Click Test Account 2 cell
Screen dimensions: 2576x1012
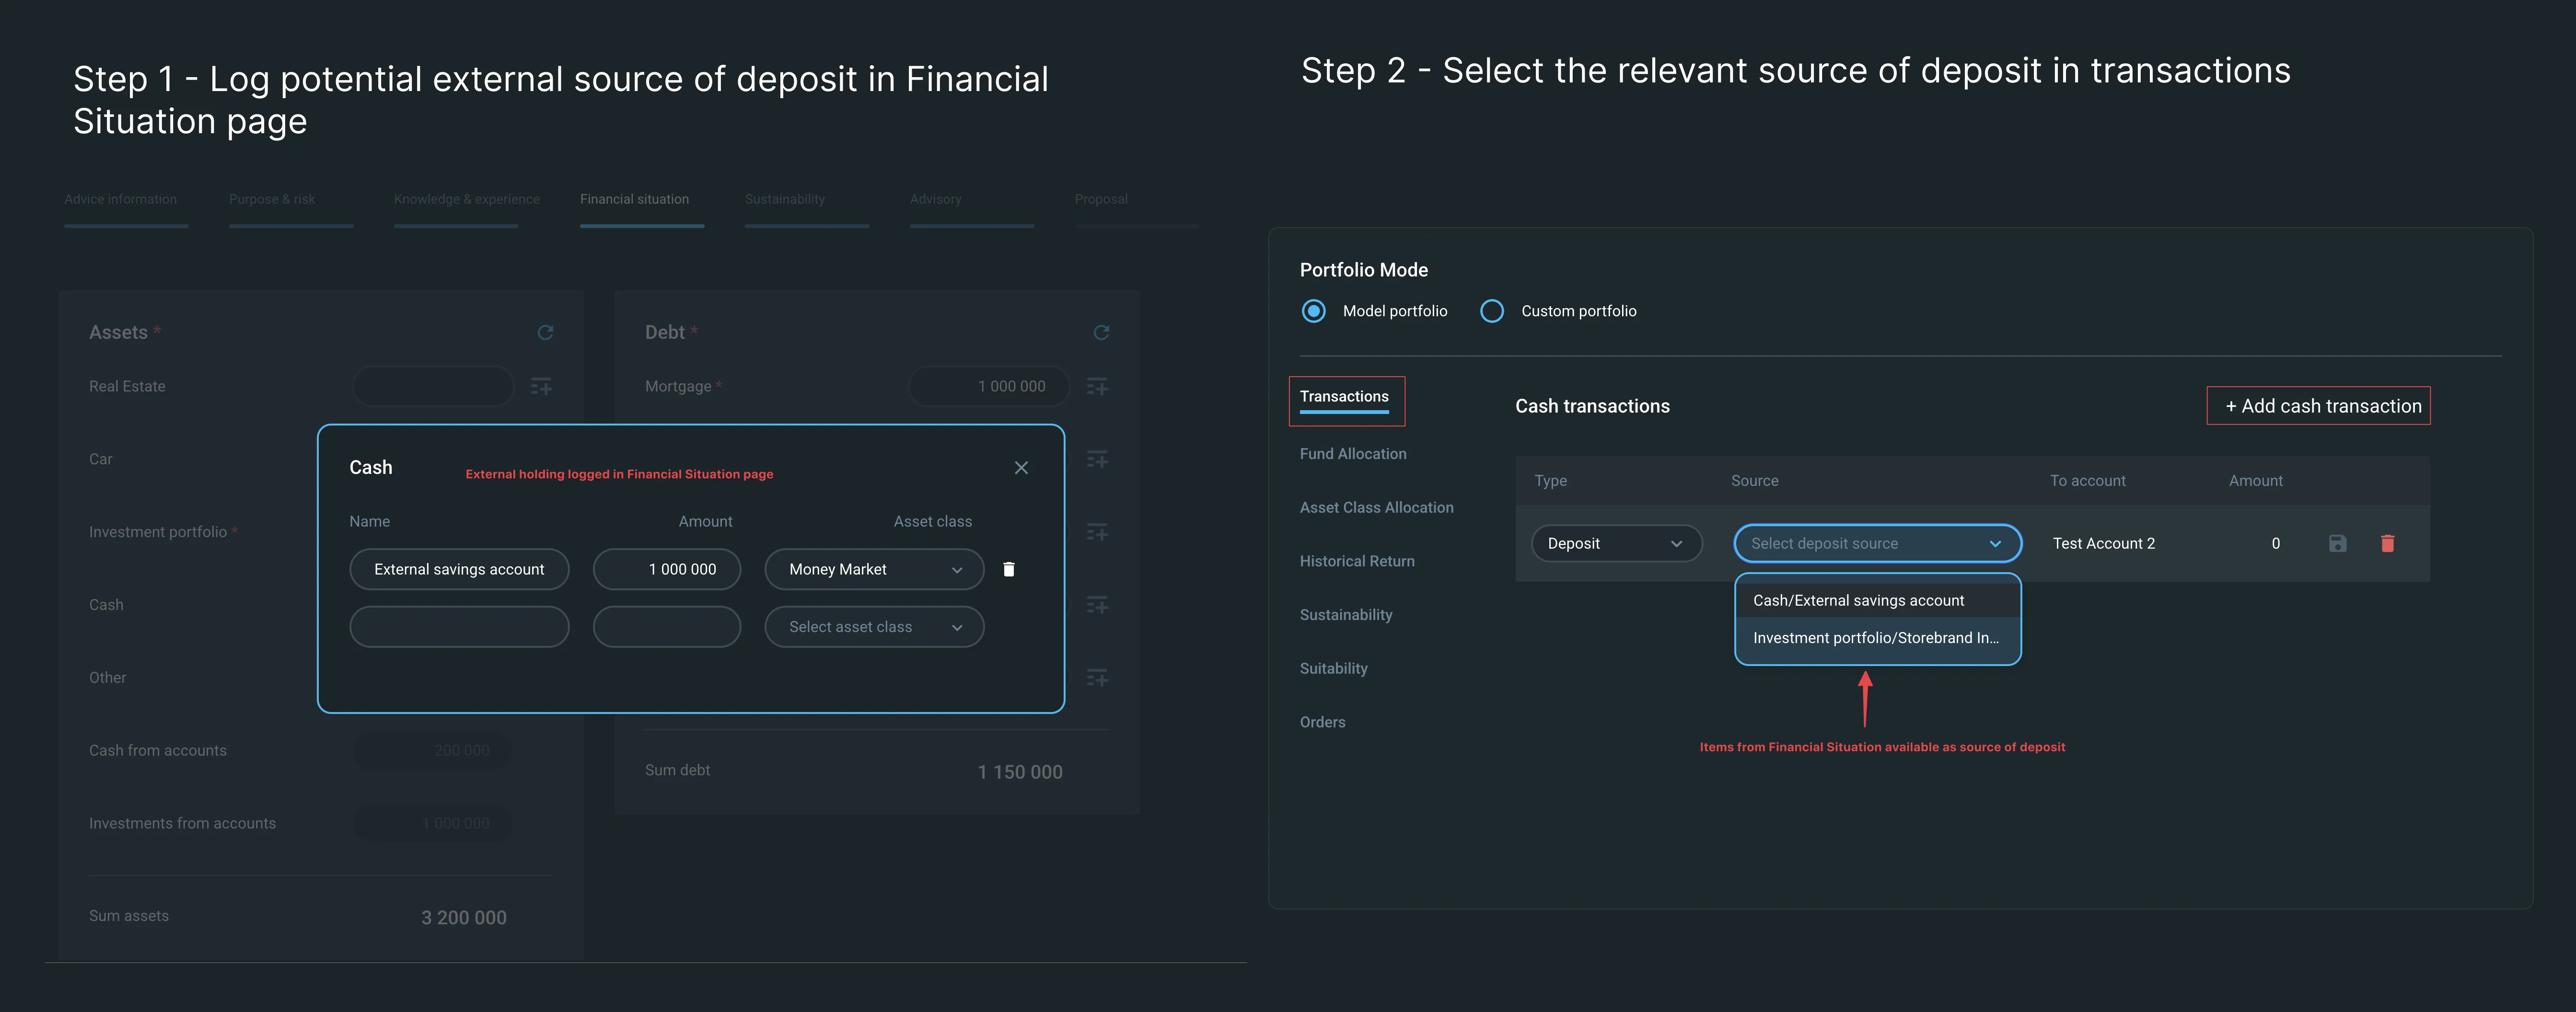(x=2104, y=543)
